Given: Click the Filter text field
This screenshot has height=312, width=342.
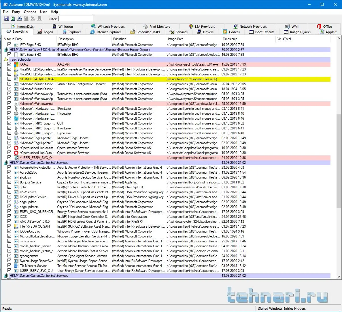Looking at the screenshot, I should 75,19.
